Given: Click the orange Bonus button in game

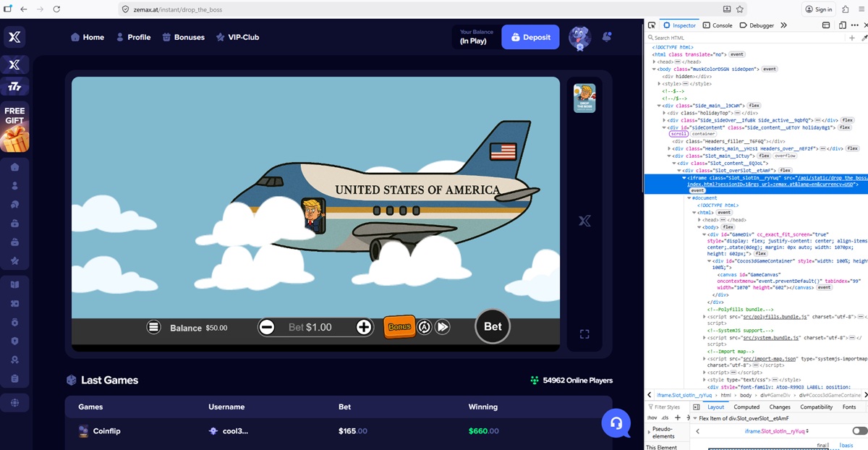Looking at the screenshot, I should [x=399, y=327].
